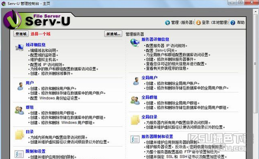The image size is (259, 159).
Task: Click the 管理服务器 heading text
Action: 135,34
